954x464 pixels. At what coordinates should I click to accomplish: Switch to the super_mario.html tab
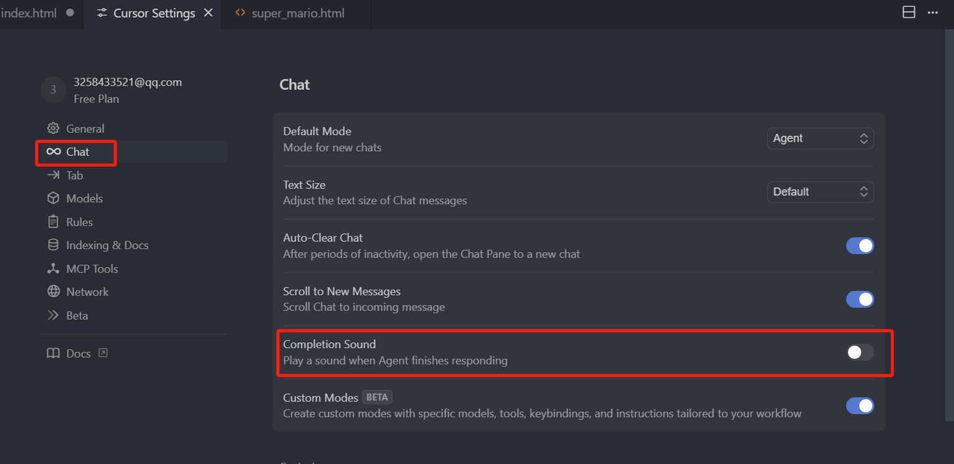pyautogui.click(x=297, y=13)
